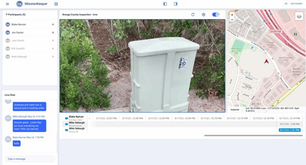
Task: Toggle the live stream switch
Action: pyautogui.click(x=216, y=15)
